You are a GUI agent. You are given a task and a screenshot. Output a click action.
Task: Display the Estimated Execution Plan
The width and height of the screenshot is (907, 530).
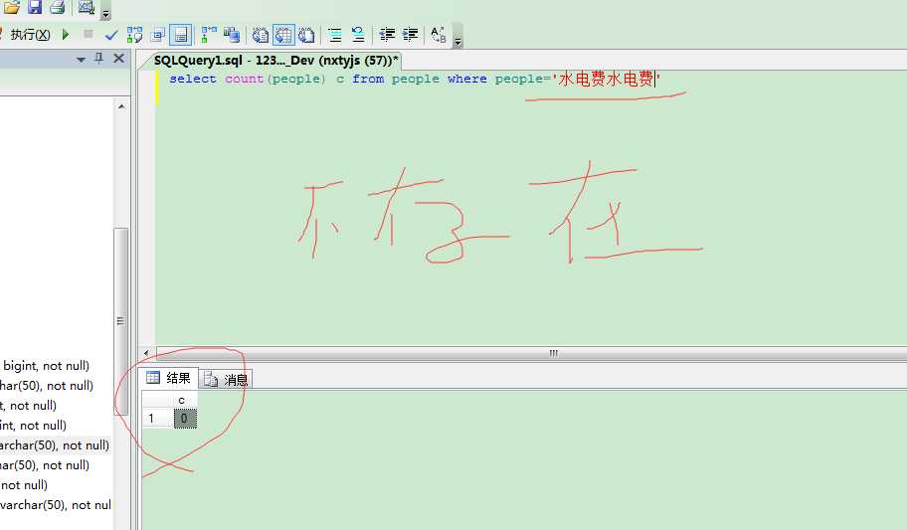[135, 35]
